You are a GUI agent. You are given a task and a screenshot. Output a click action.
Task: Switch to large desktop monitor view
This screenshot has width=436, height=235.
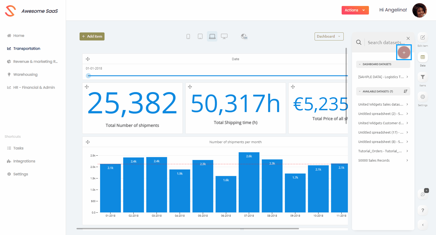224,36
